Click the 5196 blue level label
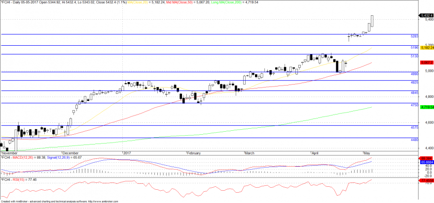 [x=414, y=48]
